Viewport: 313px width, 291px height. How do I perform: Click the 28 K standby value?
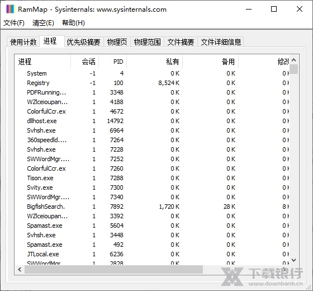pos(230,206)
